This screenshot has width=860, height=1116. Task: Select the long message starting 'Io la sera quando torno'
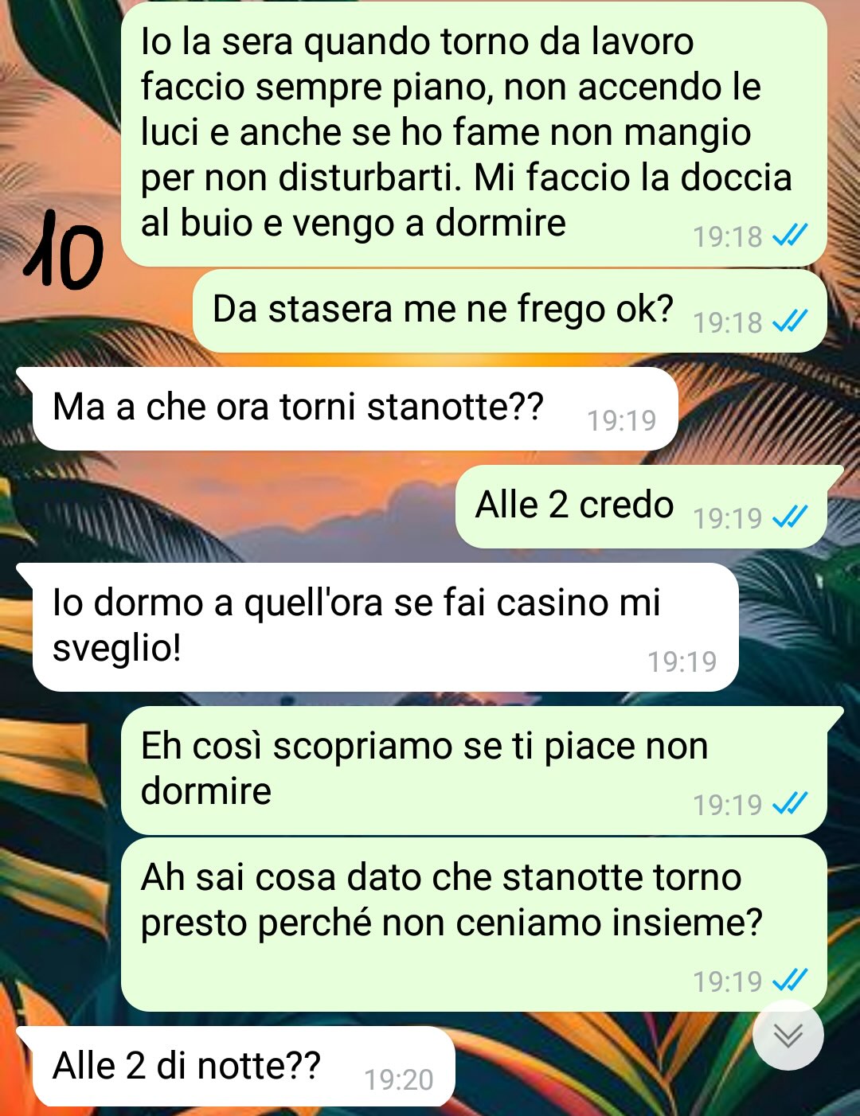click(x=474, y=134)
